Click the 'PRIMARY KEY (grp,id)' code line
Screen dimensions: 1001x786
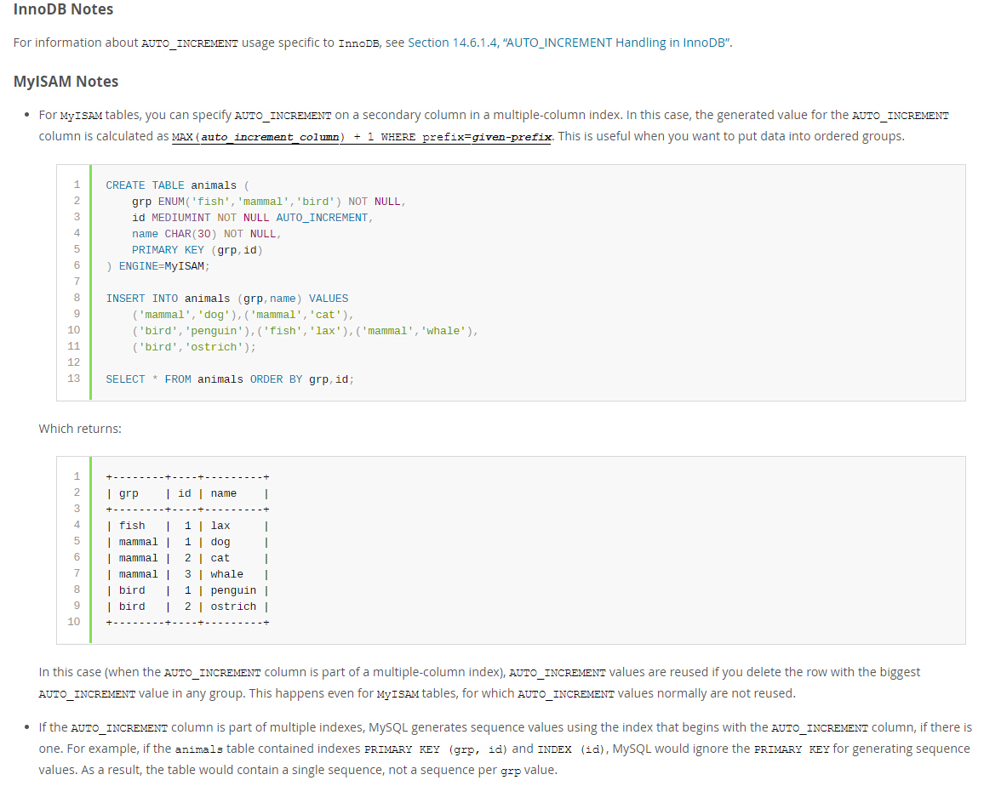[x=197, y=250]
